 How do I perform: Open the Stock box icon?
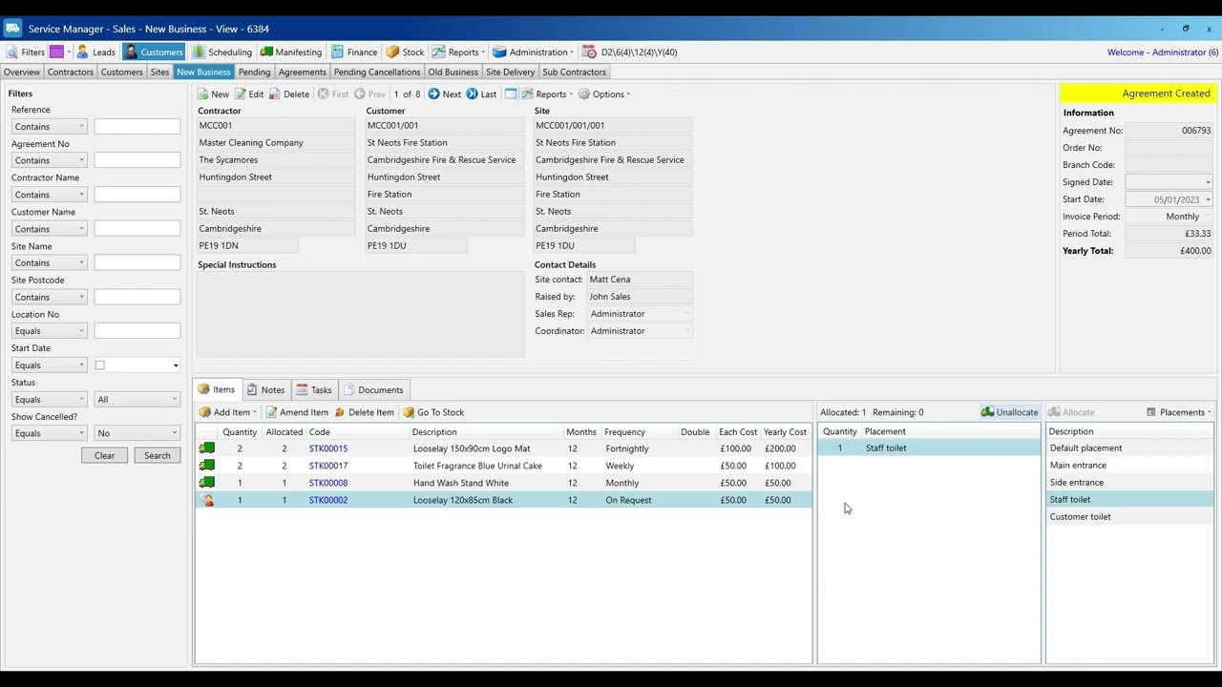click(x=392, y=52)
